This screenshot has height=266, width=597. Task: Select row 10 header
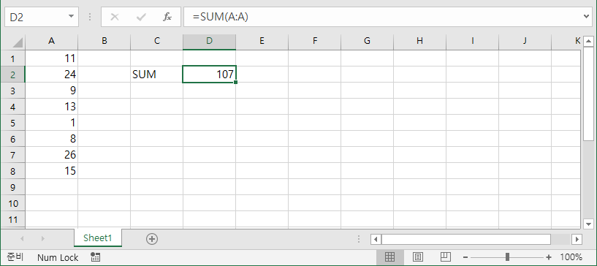[12, 203]
